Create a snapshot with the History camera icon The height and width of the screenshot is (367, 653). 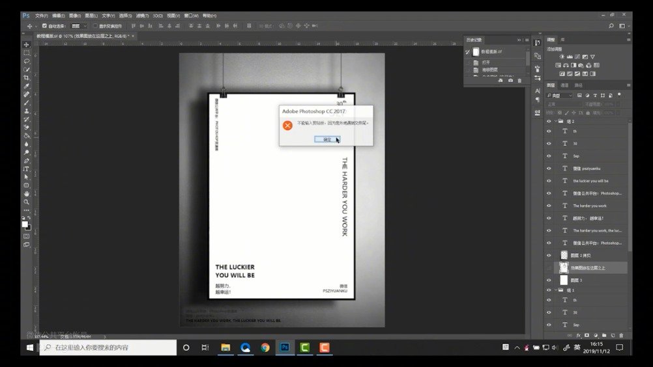[x=510, y=81]
